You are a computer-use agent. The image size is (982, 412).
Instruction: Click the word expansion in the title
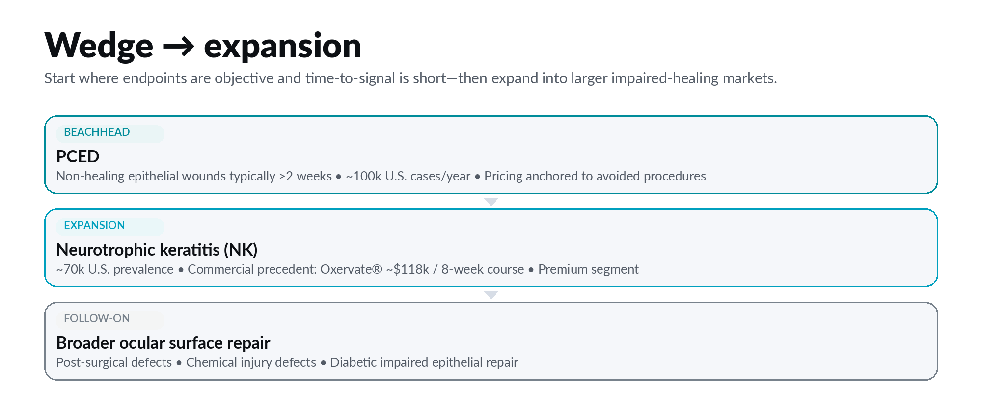coord(282,46)
